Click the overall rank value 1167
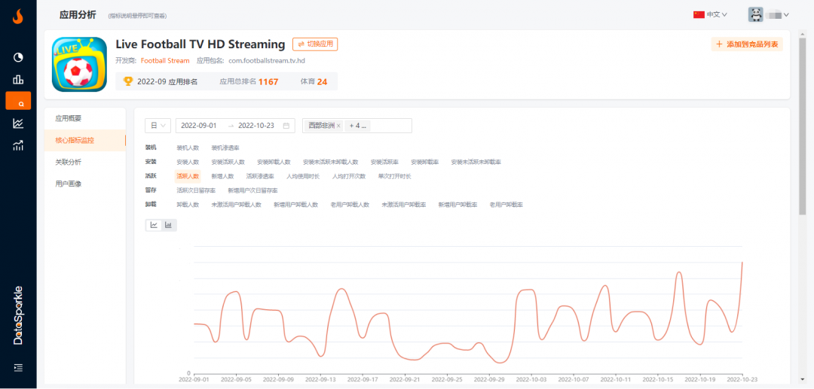This screenshot has width=814, height=389. [x=268, y=81]
